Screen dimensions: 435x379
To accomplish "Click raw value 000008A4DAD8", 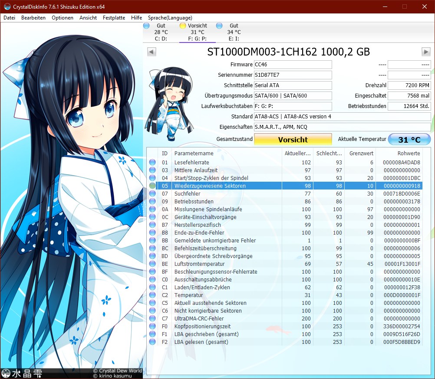I will pyautogui.click(x=402, y=162).
